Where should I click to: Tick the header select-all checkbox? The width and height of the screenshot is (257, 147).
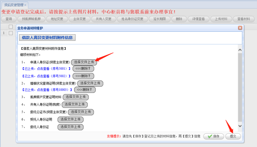point(11,27)
